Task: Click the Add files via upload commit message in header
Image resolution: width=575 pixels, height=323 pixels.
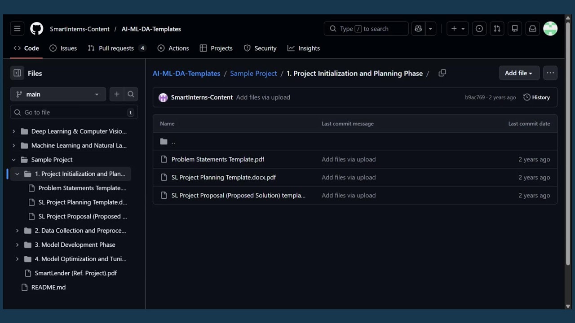Action: point(263,97)
